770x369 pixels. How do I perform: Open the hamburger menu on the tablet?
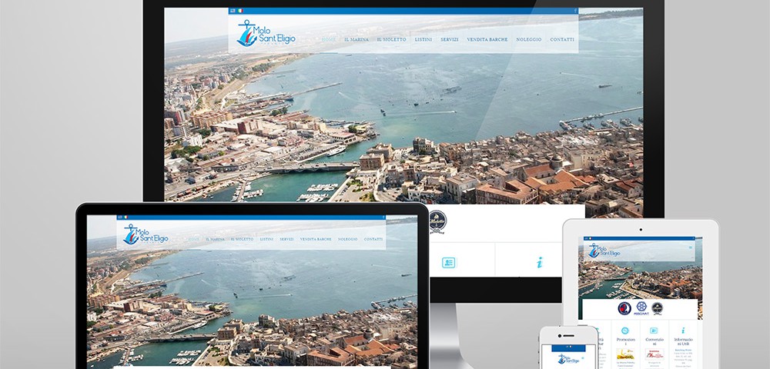point(691,248)
